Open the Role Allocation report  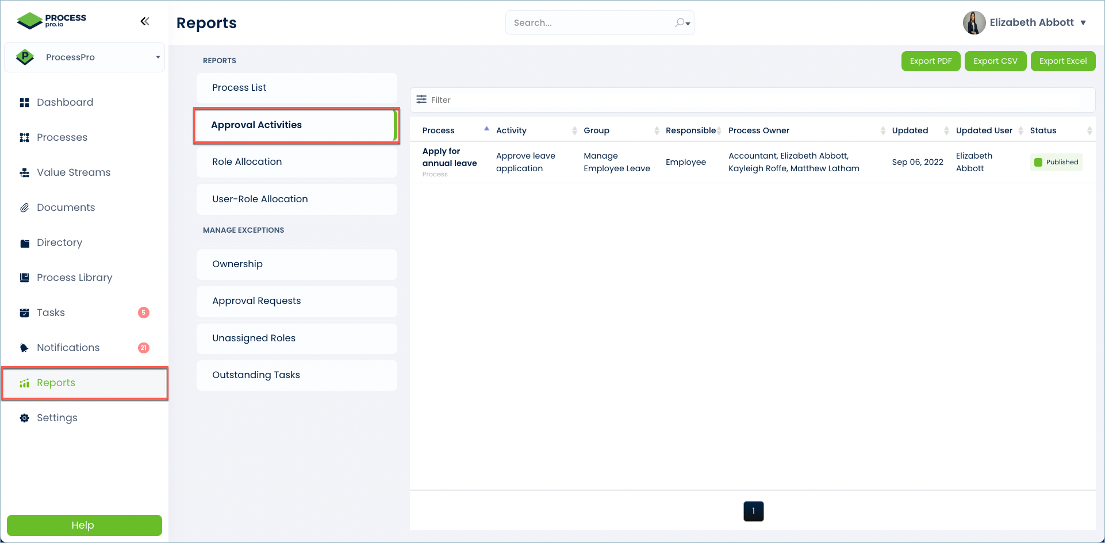pyautogui.click(x=297, y=162)
